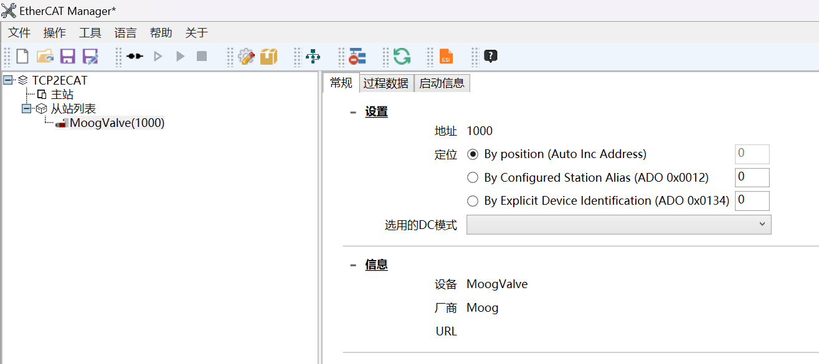Select By Configured Station Alias radio
819x364 pixels.
coord(473,178)
